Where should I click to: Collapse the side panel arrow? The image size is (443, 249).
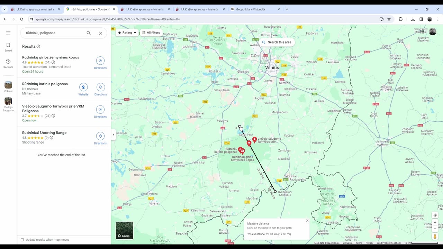pos(113,135)
